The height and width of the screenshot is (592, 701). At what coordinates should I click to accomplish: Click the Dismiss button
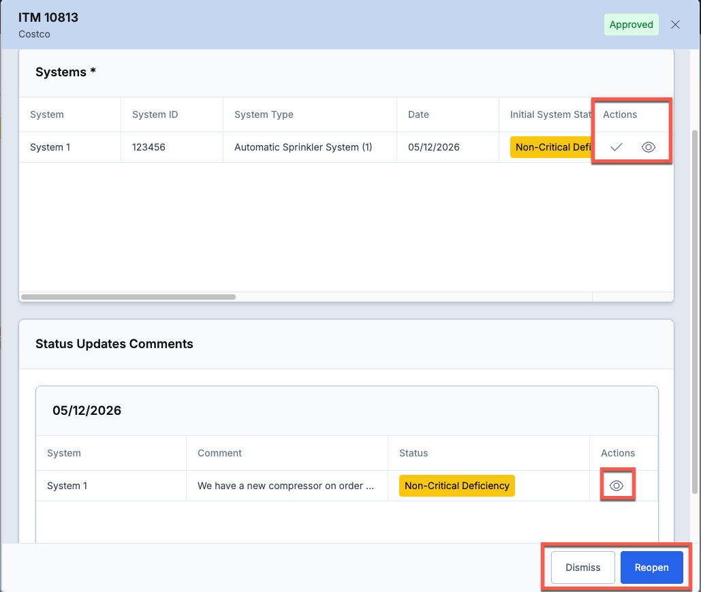(x=582, y=567)
